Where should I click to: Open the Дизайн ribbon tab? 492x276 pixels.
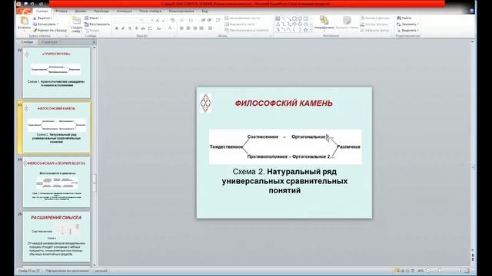(x=80, y=11)
